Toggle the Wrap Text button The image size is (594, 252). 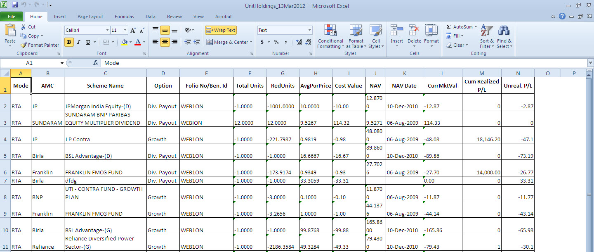pos(221,30)
